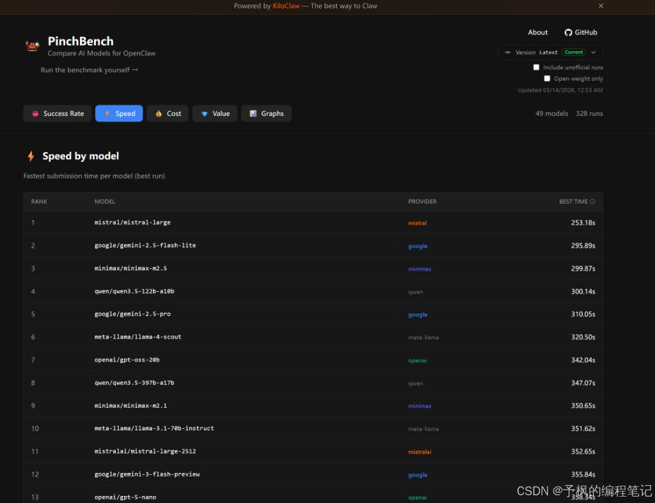
Task: Switch to the Value tab
Action: (215, 113)
